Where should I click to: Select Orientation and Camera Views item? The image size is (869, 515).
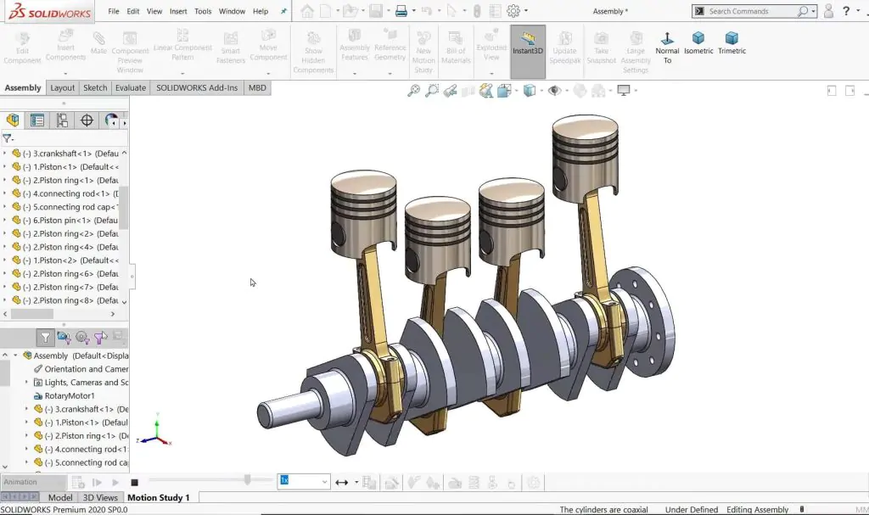coord(81,369)
